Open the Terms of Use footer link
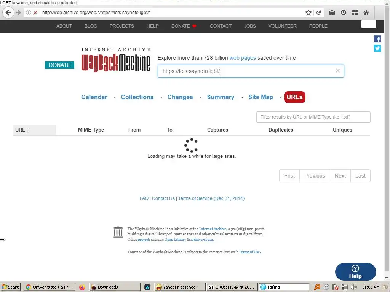Viewport: 390px width, 292px height. point(249,252)
